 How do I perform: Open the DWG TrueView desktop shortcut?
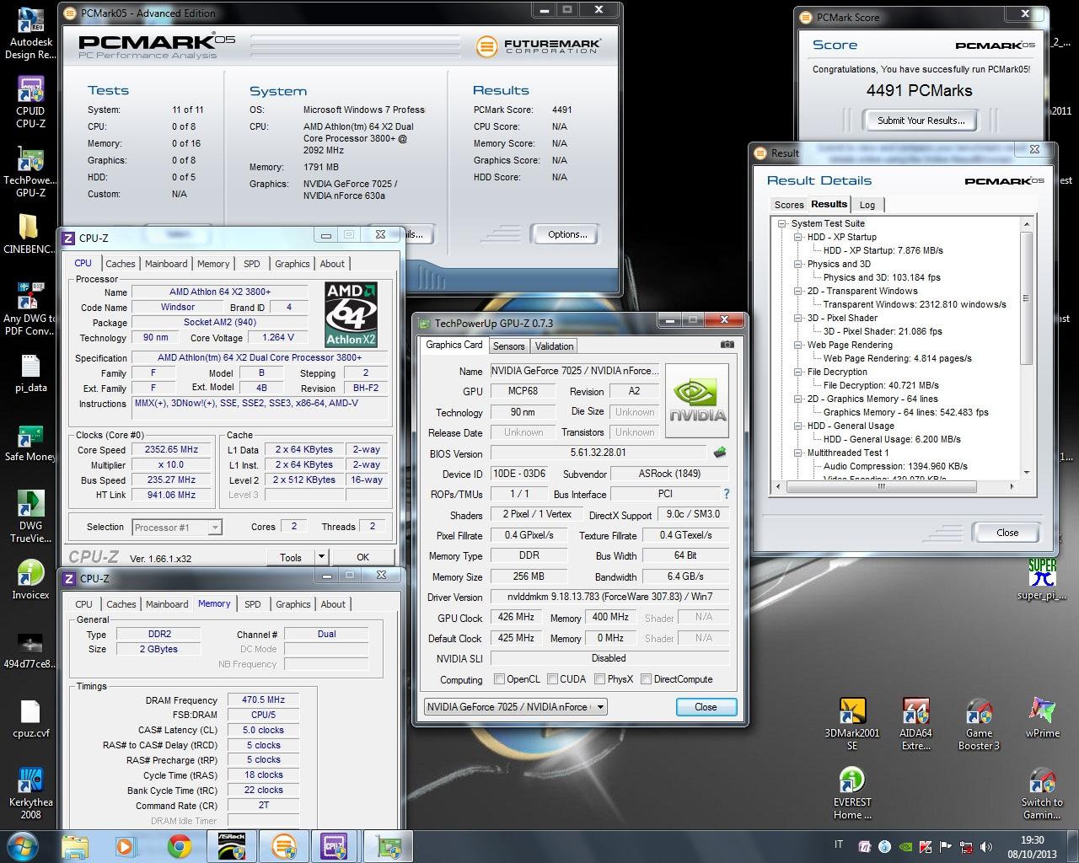pyautogui.click(x=30, y=515)
